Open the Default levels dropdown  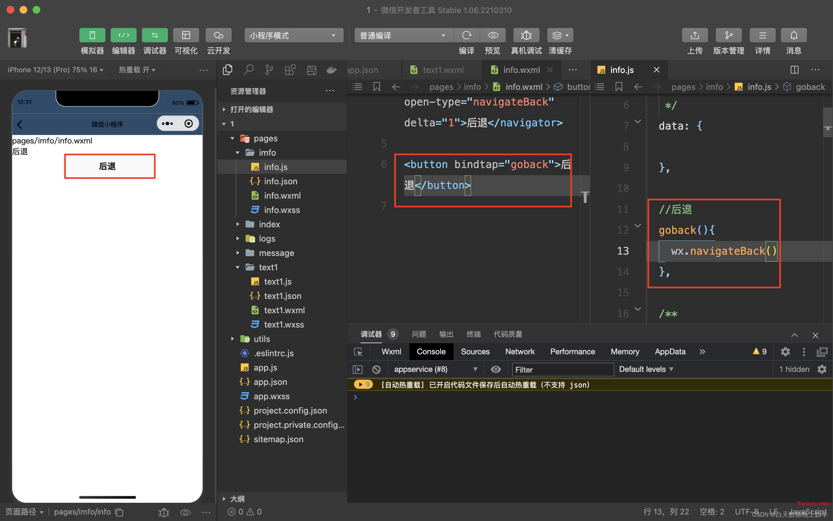(646, 369)
